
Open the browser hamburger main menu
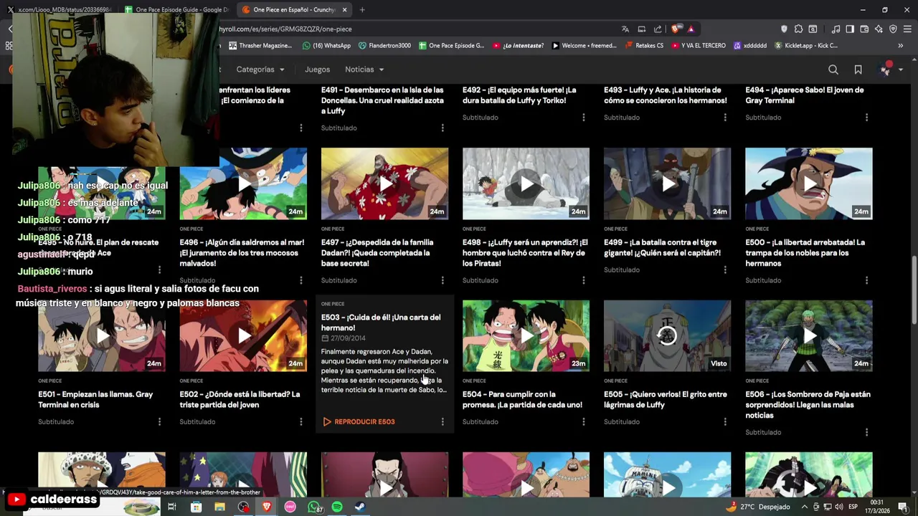click(x=907, y=29)
